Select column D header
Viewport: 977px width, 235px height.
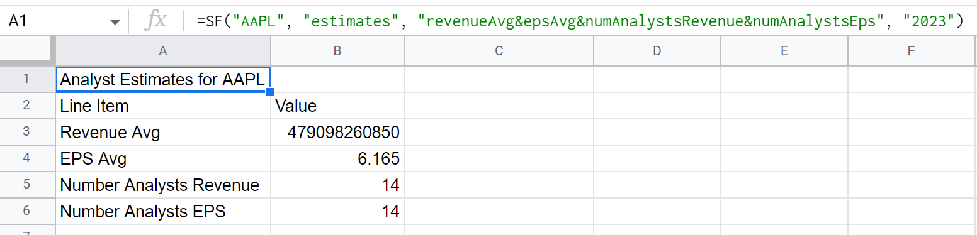[657, 51]
